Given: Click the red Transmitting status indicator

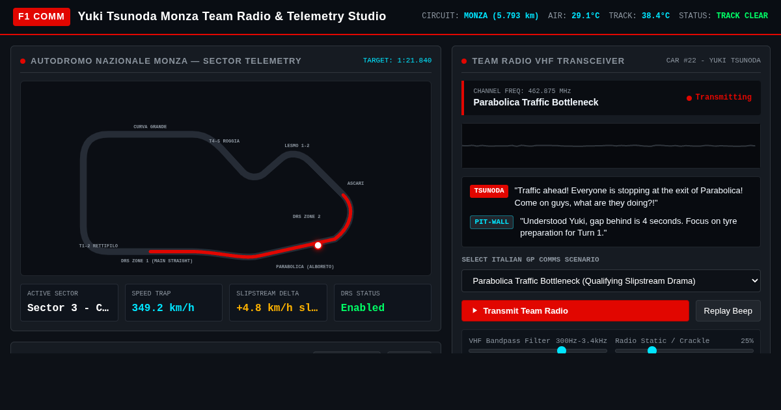Looking at the screenshot, I should (719, 98).
